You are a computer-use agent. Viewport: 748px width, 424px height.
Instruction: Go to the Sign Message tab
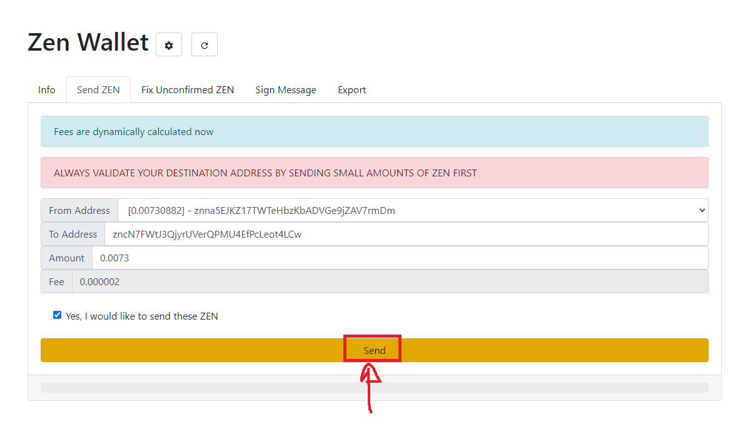click(x=286, y=89)
